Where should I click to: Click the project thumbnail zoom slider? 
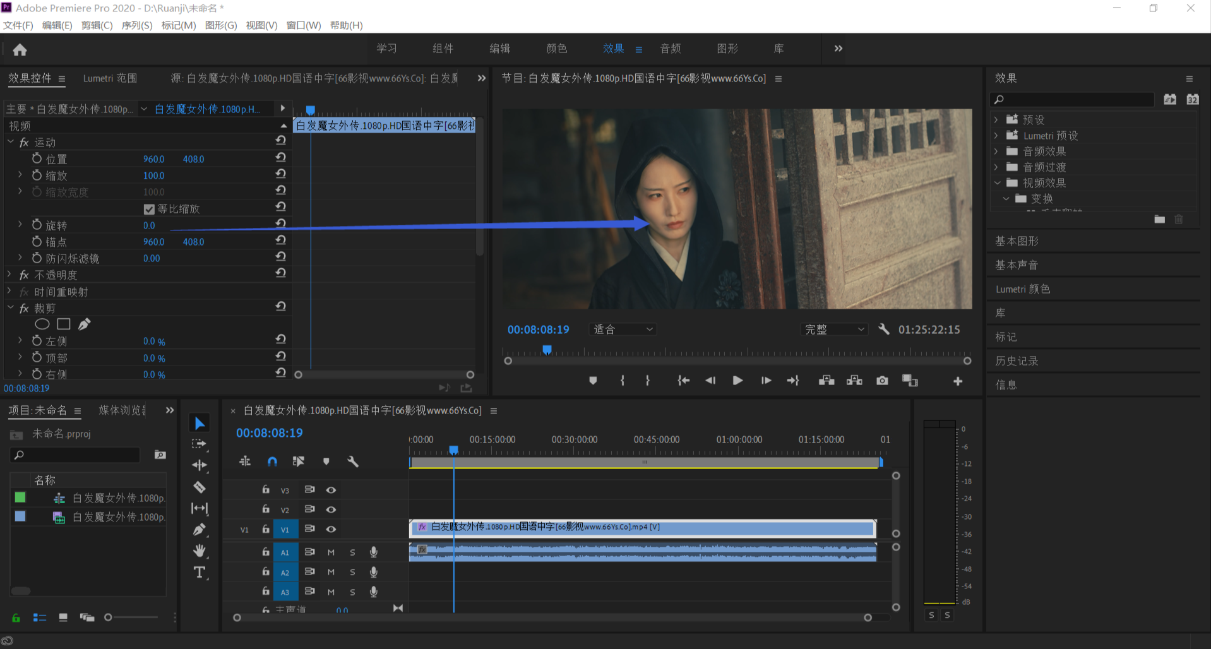(108, 617)
